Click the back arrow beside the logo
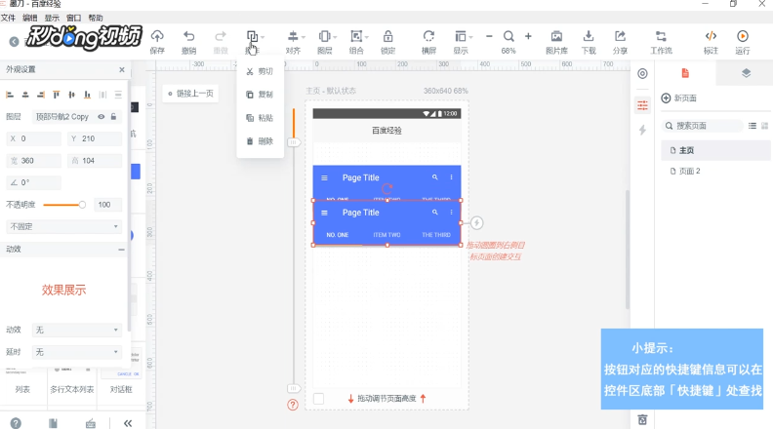 click(15, 42)
